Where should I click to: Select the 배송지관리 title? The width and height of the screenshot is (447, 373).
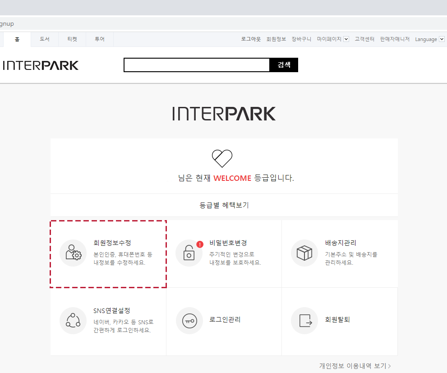pyautogui.click(x=341, y=243)
